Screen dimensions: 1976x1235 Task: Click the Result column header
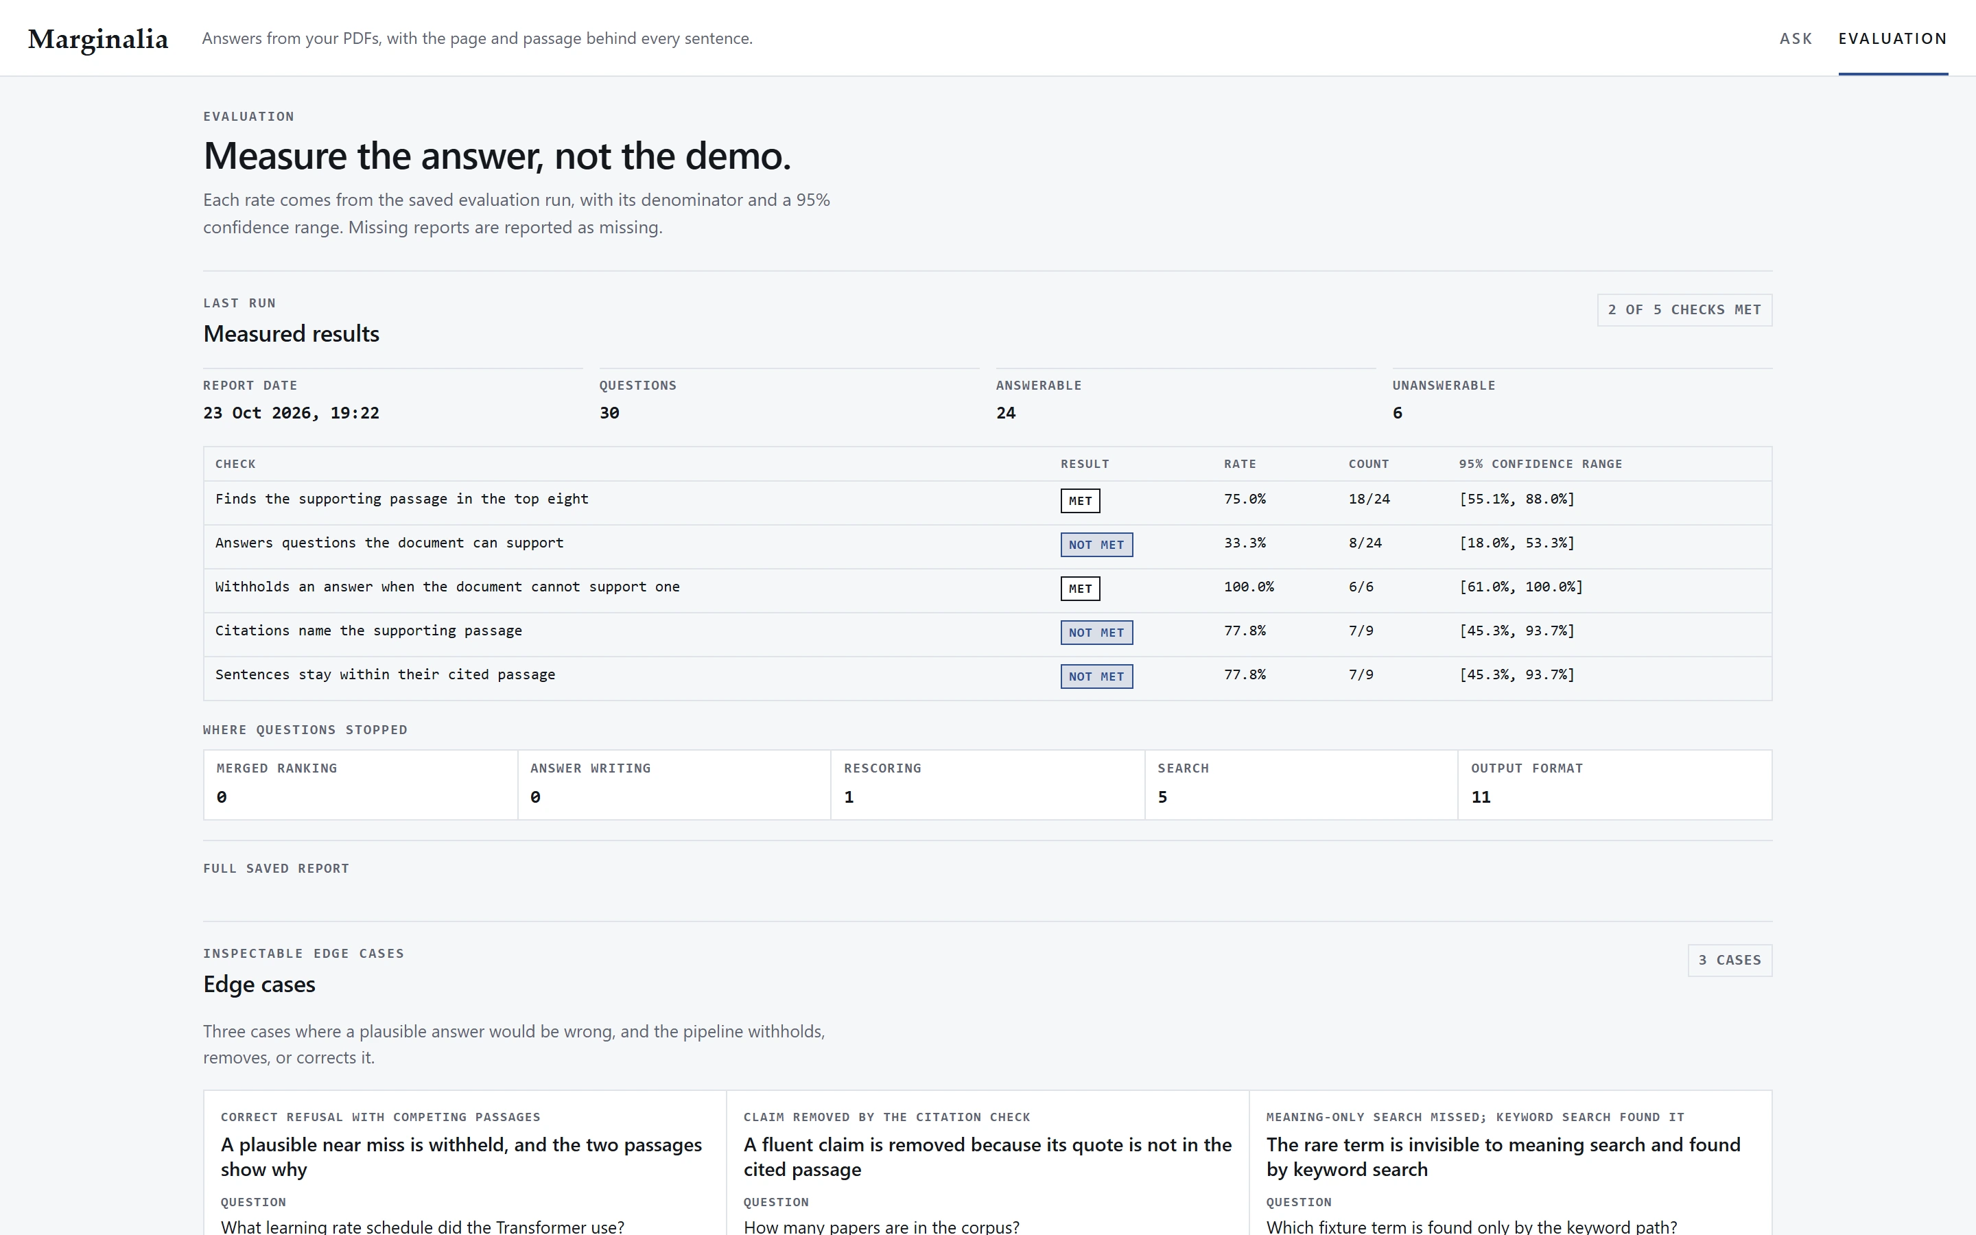1085,464
